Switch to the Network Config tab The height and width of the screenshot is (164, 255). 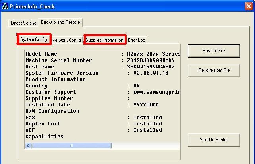pos(66,40)
